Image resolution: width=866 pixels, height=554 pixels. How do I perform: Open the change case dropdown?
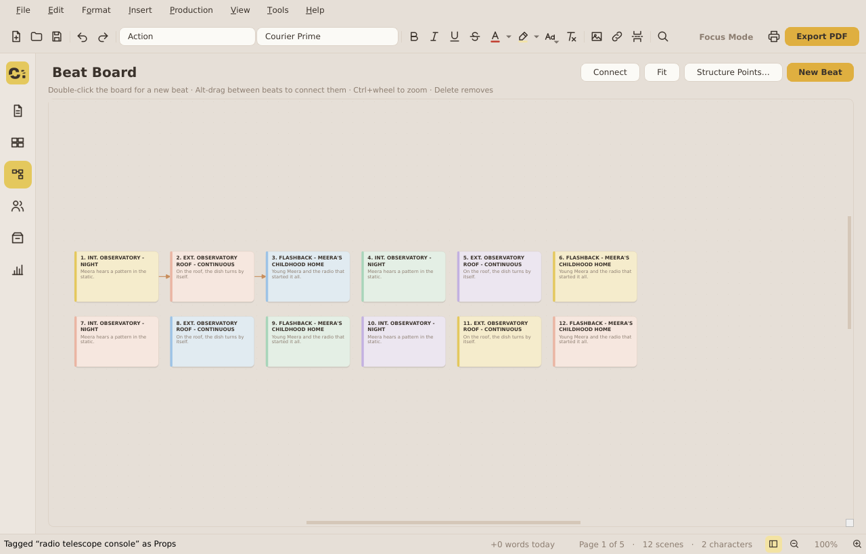coord(551,36)
